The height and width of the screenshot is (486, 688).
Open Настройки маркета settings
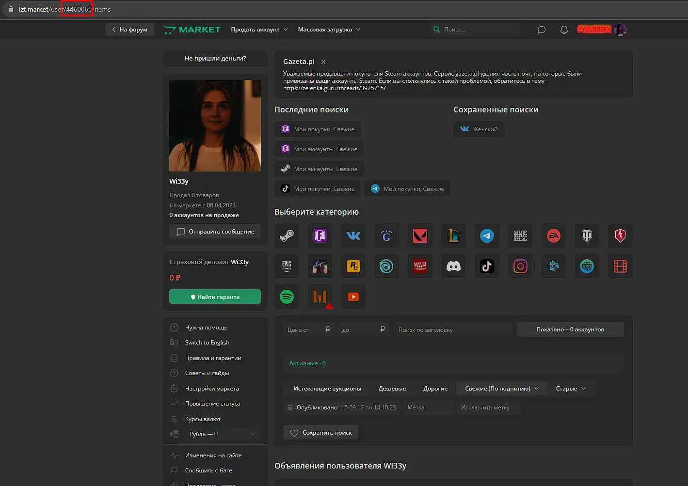tap(212, 389)
